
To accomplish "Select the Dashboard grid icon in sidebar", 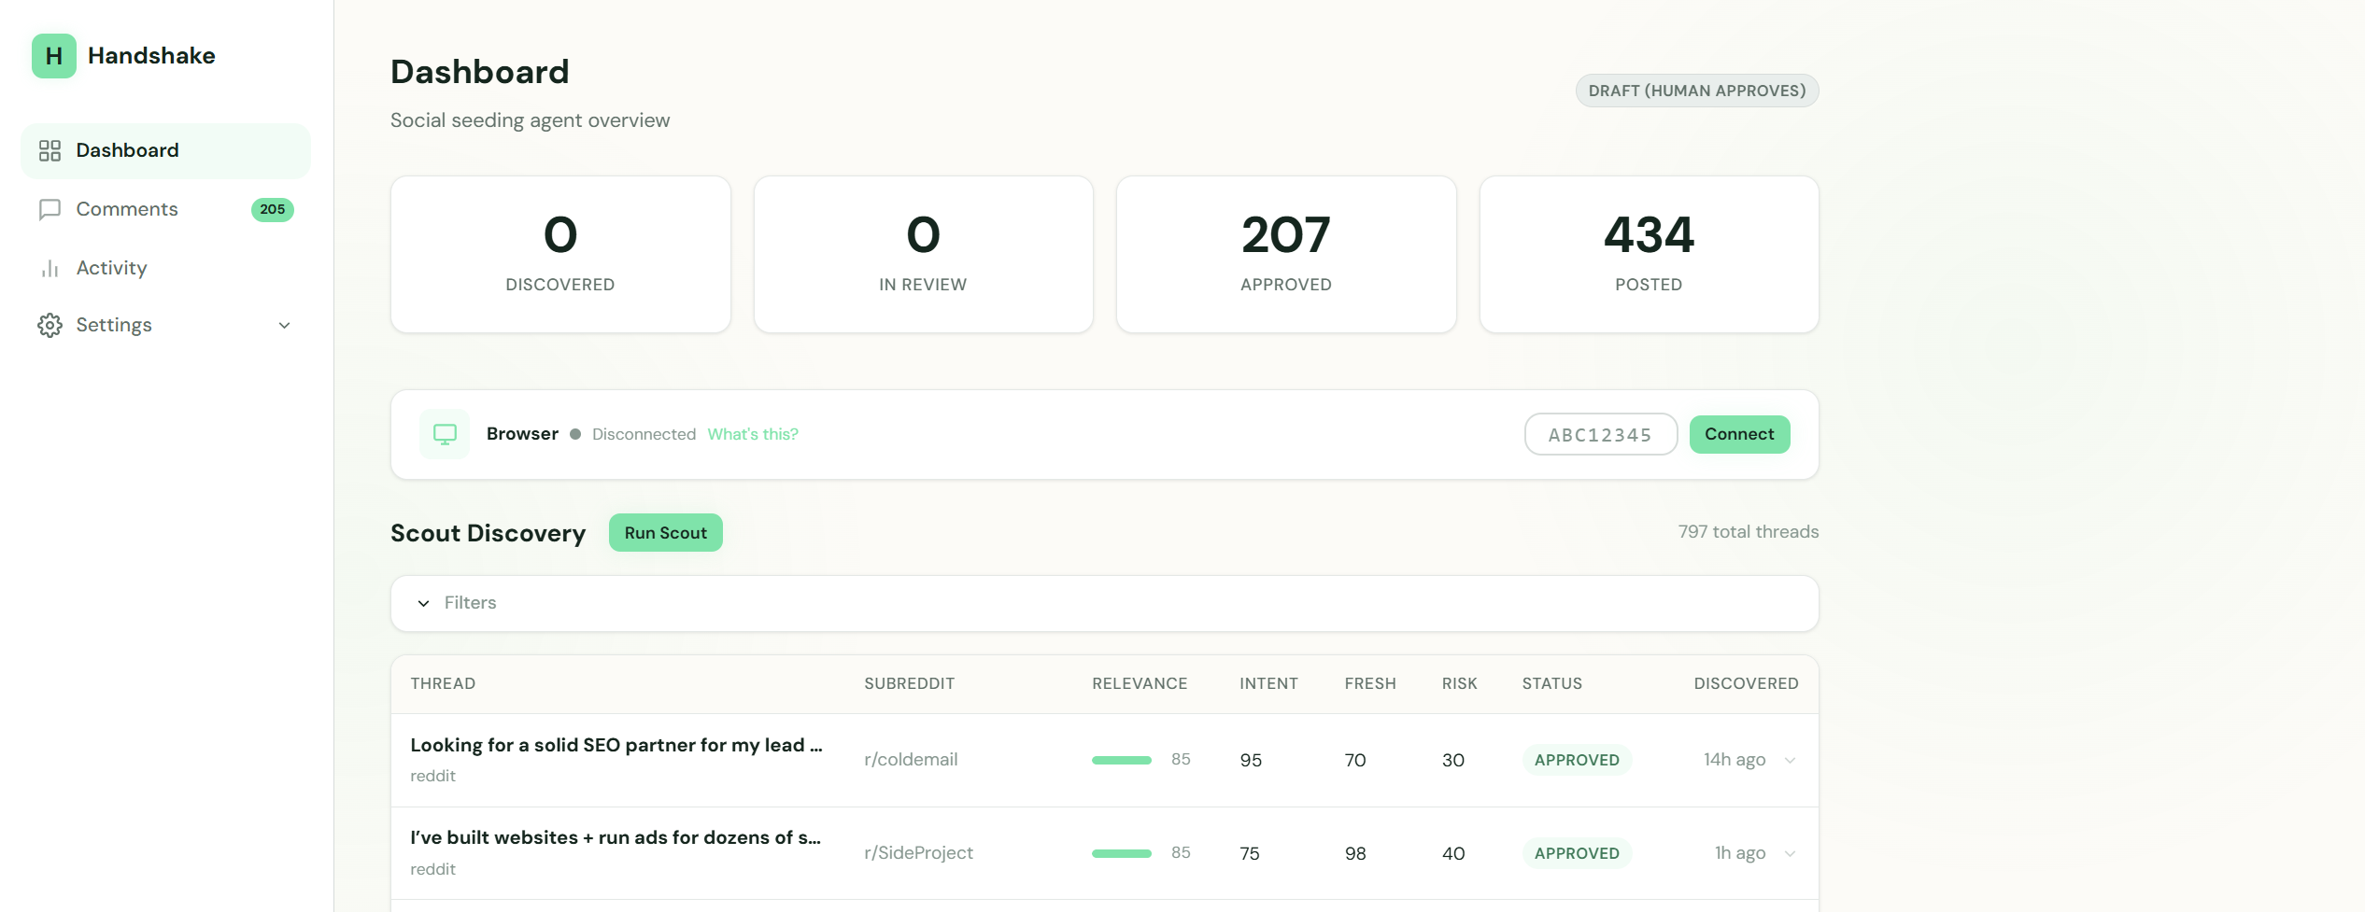I will [50, 150].
